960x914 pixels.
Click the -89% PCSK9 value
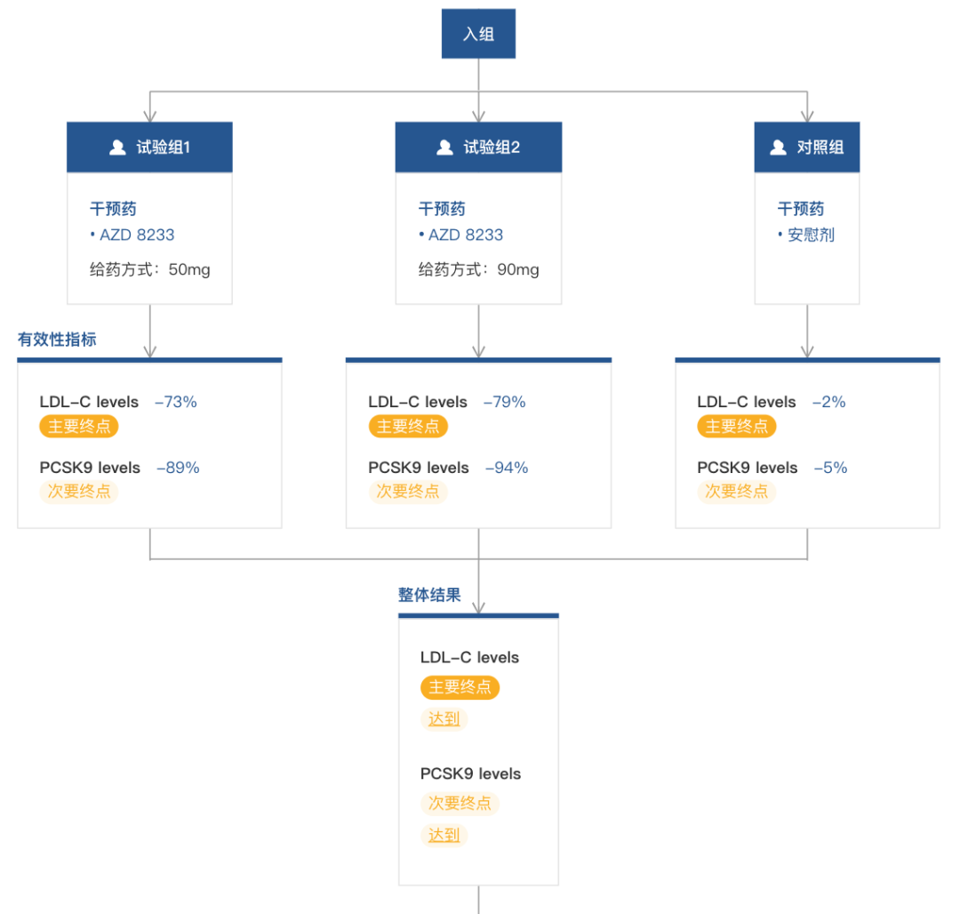click(x=178, y=468)
